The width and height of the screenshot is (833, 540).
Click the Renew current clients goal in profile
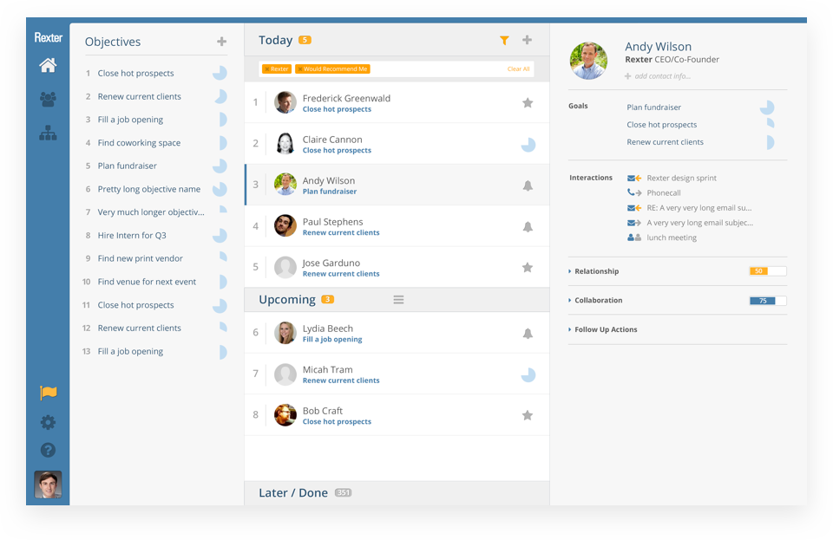pos(665,142)
